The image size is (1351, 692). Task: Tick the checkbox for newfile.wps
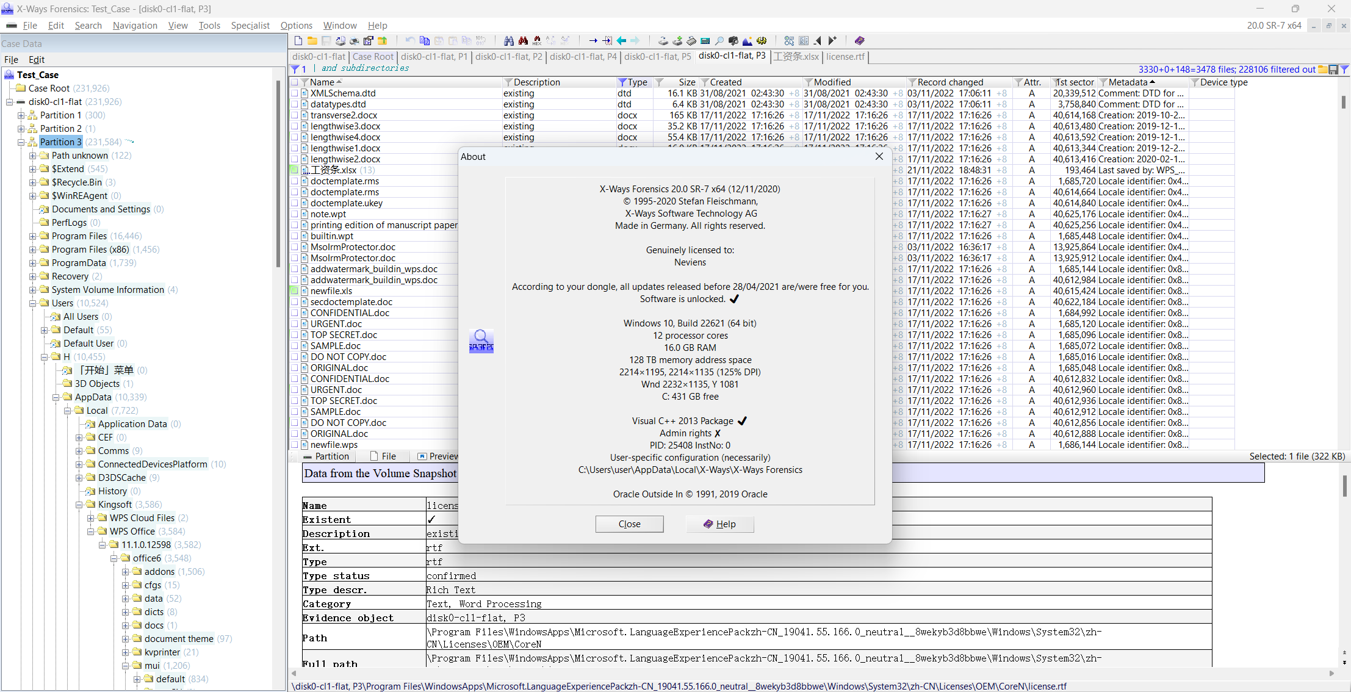tap(295, 445)
